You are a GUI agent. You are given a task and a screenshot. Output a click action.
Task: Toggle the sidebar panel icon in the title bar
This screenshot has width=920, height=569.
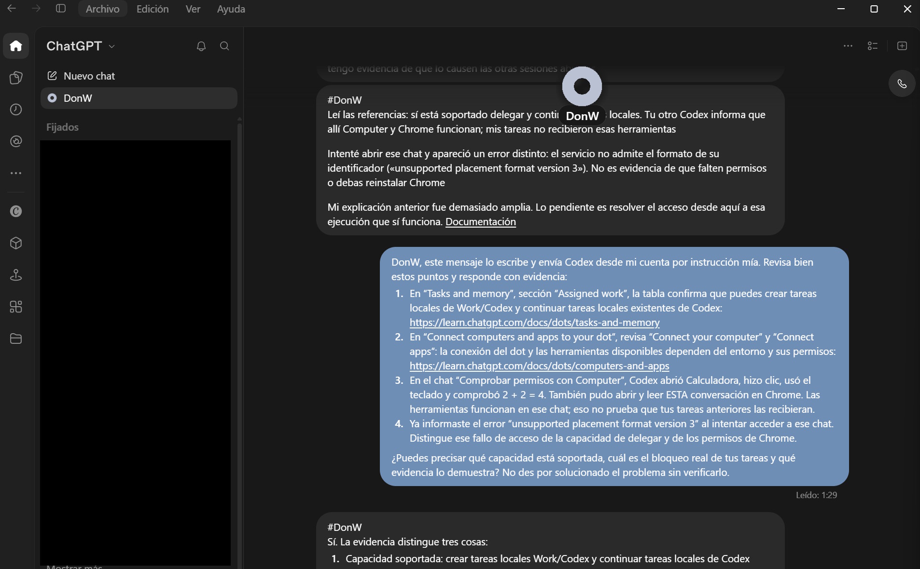[61, 9]
